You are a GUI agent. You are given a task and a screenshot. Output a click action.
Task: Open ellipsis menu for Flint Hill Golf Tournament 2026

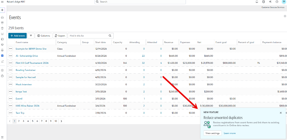click(11, 63)
